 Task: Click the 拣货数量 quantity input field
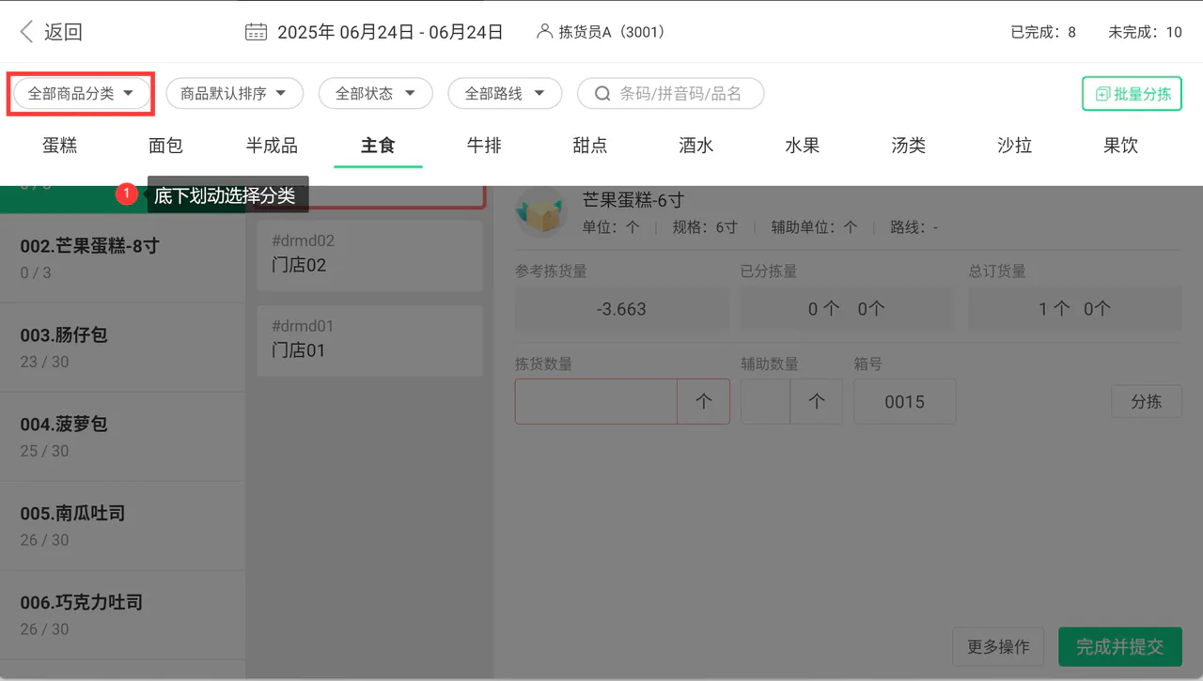(x=596, y=402)
